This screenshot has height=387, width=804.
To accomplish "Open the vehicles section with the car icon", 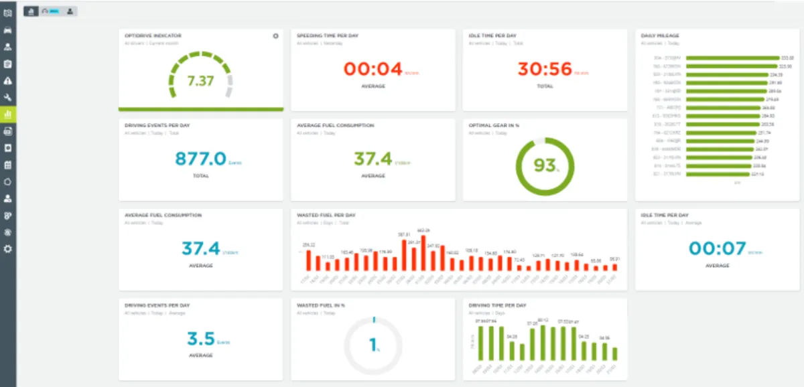I will click(x=8, y=30).
